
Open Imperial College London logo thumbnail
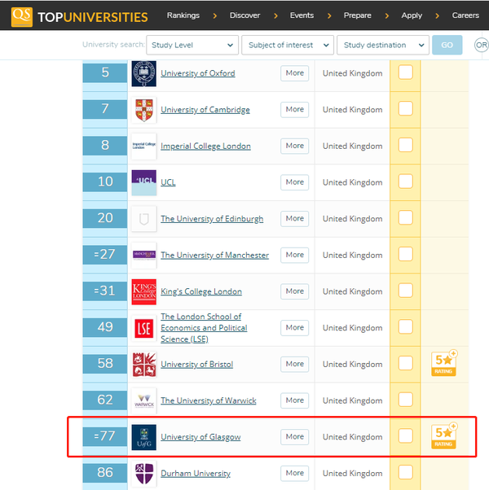click(144, 147)
